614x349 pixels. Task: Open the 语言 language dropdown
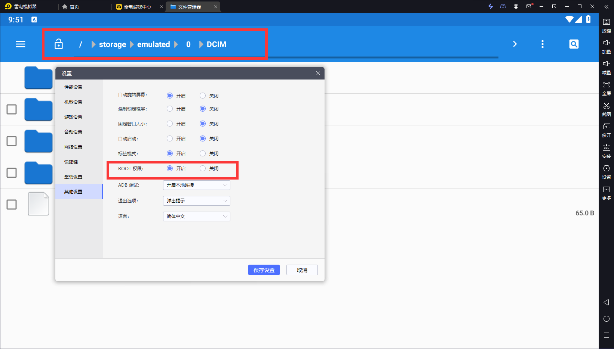click(x=196, y=216)
